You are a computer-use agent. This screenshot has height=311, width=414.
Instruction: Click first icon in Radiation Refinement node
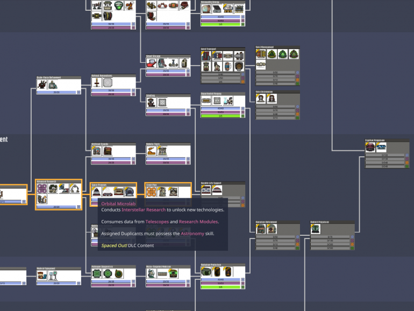pyautogui.click(x=261, y=229)
